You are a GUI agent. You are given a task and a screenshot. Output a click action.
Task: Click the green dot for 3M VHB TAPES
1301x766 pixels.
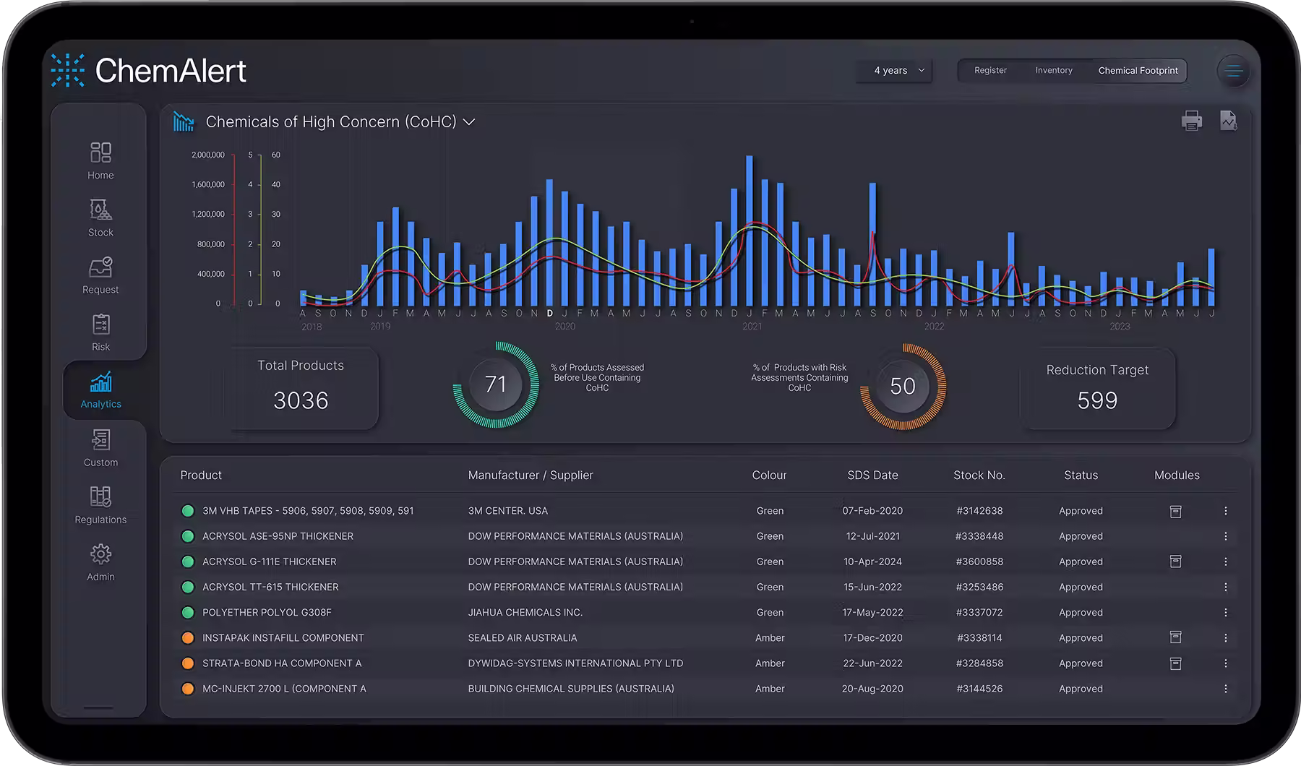[x=188, y=511]
